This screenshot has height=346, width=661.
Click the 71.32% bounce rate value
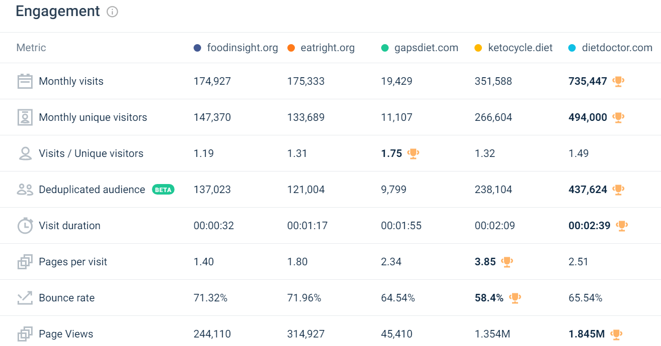tap(211, 298)
